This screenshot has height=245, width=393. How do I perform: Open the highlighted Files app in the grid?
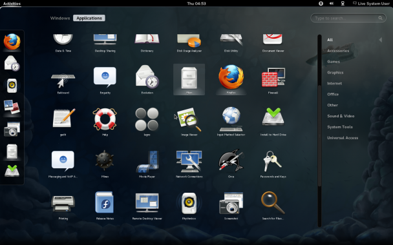(189, 79)
